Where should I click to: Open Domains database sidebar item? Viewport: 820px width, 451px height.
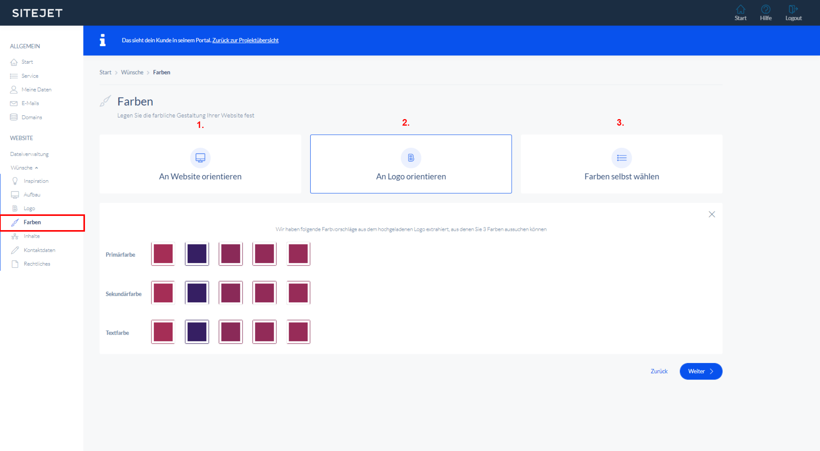pyautogui.click(x=32, y=117)
